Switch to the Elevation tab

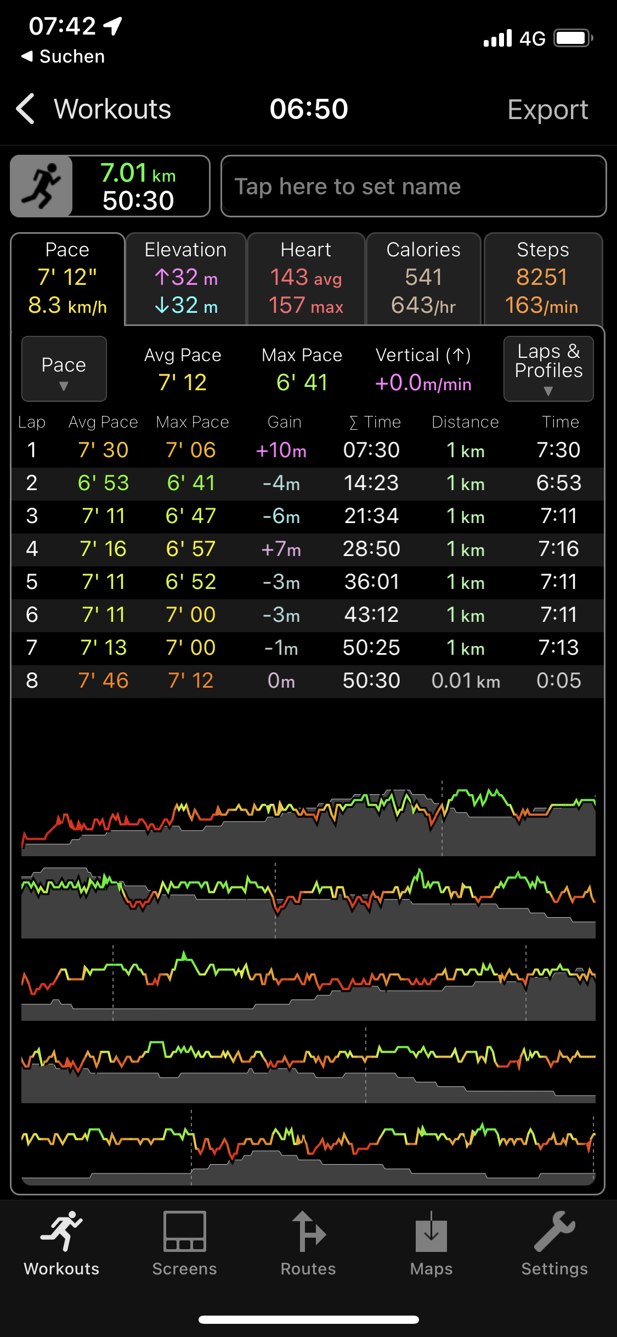(185, 279)
